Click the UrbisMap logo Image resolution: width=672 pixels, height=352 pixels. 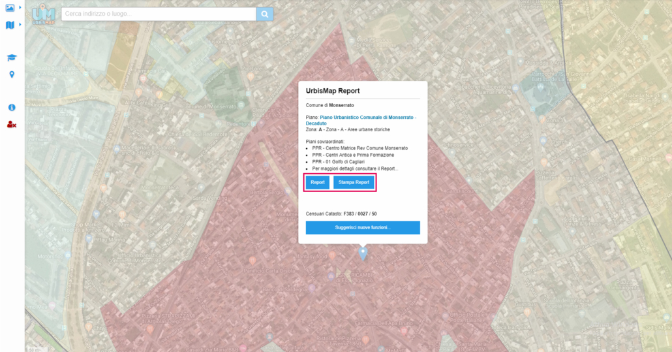(43, 14)
